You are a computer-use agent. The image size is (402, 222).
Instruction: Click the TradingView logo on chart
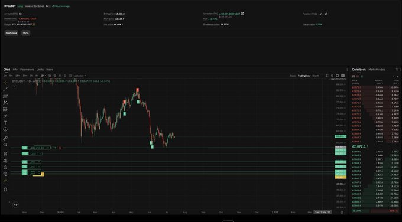coord(16,205)
